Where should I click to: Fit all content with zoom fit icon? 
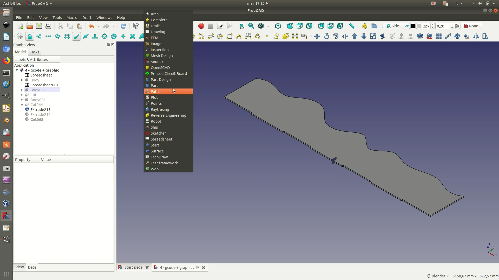[x=242, y=26]
